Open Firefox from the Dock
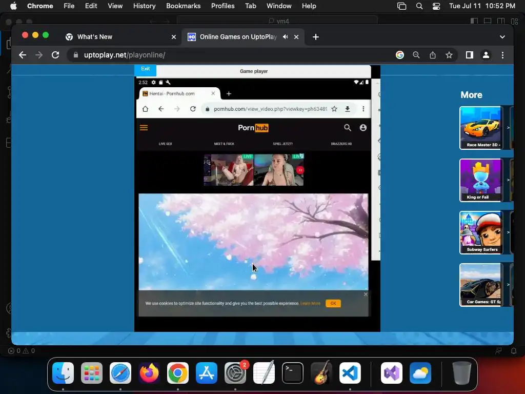525x394 pixels. (x=149, y=372)
